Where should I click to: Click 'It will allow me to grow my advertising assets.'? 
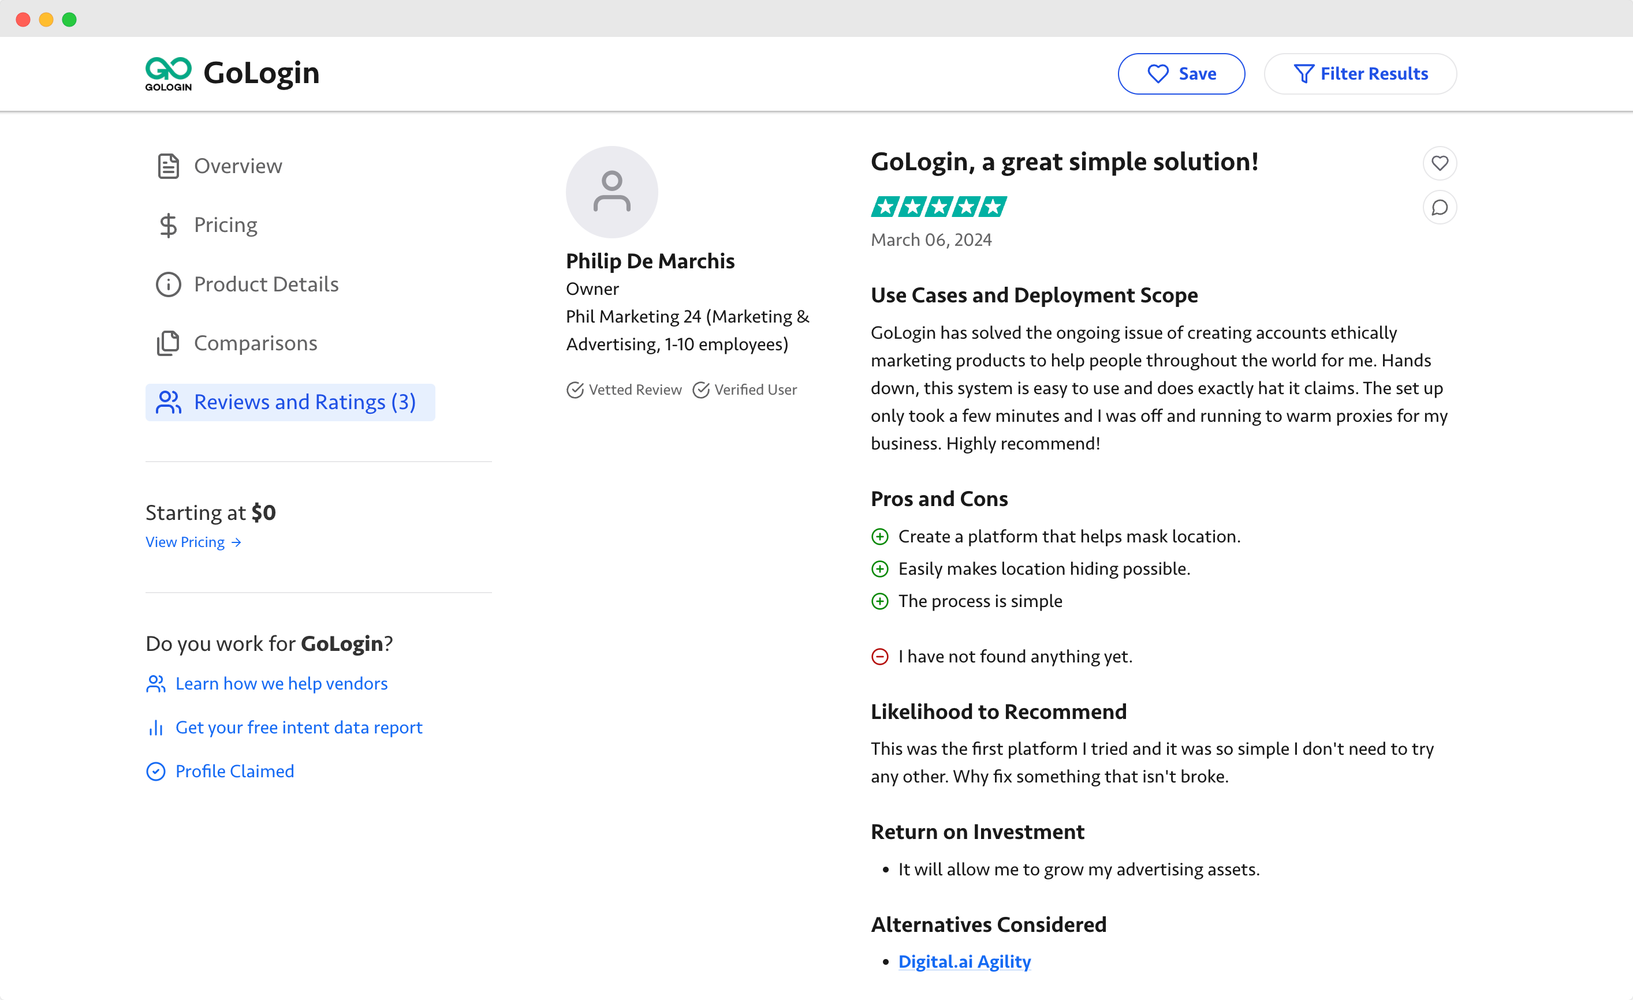pos(1079,870)
